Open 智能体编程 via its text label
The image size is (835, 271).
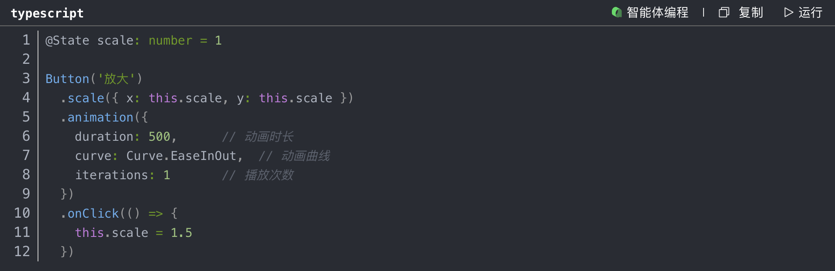pyautogui.click(x=657, y=13)
